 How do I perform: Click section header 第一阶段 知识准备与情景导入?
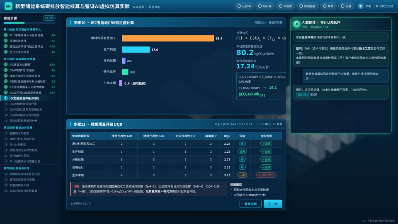coord(22,29)
